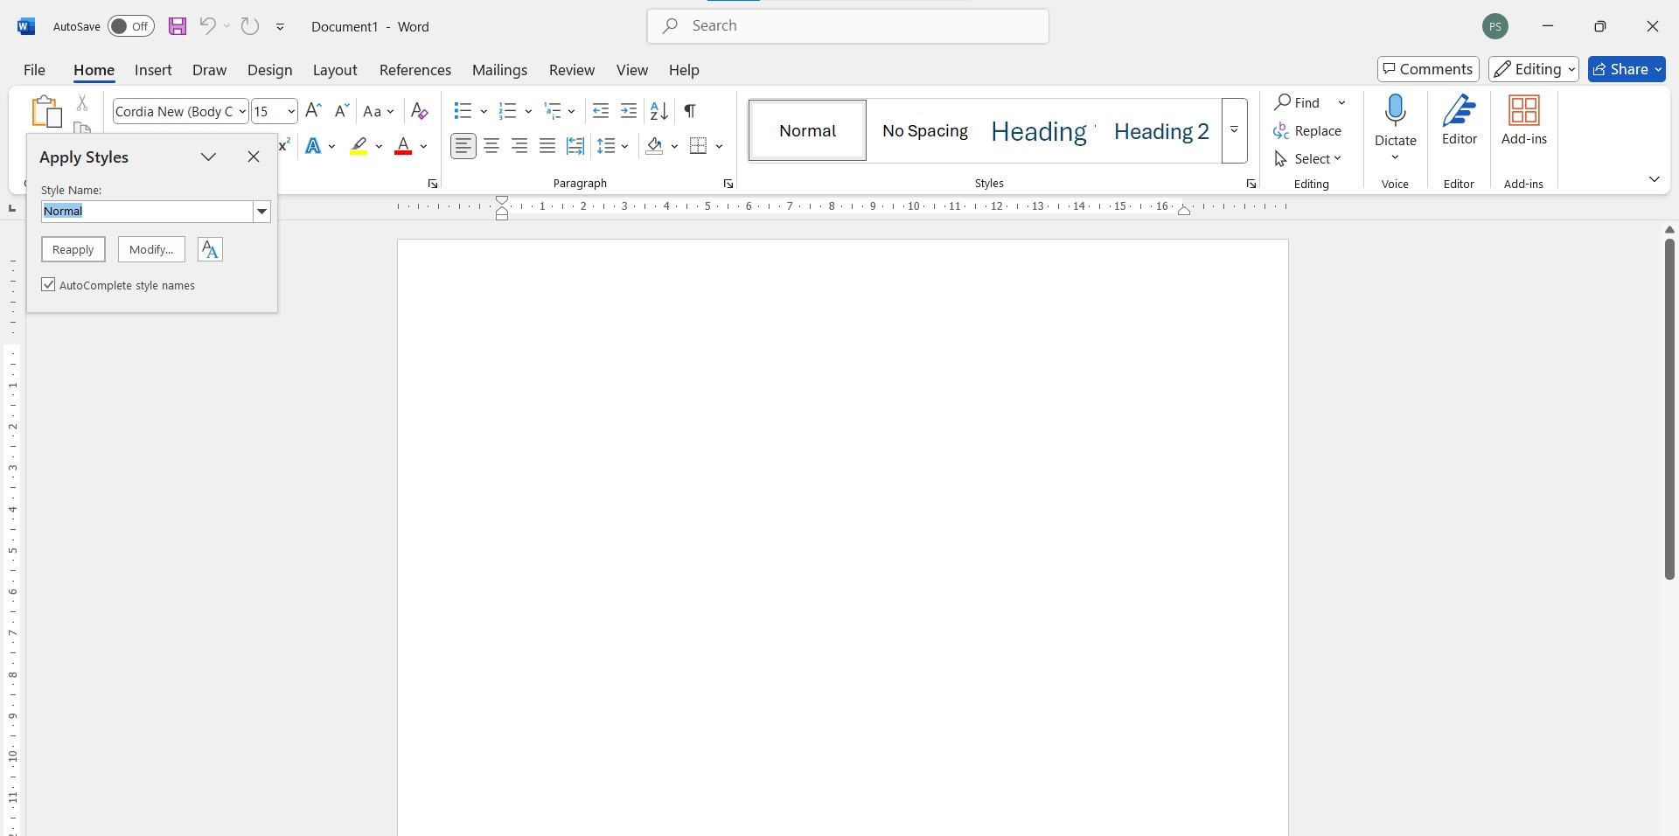Click the Add-ins icon

pyautogui.click(x=1523, y=112)
